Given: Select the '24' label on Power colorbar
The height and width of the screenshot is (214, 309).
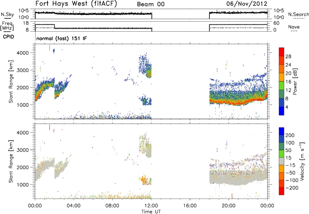Looking at the screenshot, I should click(288, 65).
